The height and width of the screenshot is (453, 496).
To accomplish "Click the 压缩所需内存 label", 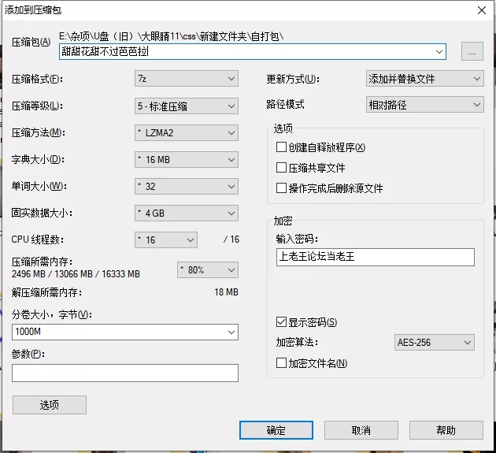I will 42,262.
